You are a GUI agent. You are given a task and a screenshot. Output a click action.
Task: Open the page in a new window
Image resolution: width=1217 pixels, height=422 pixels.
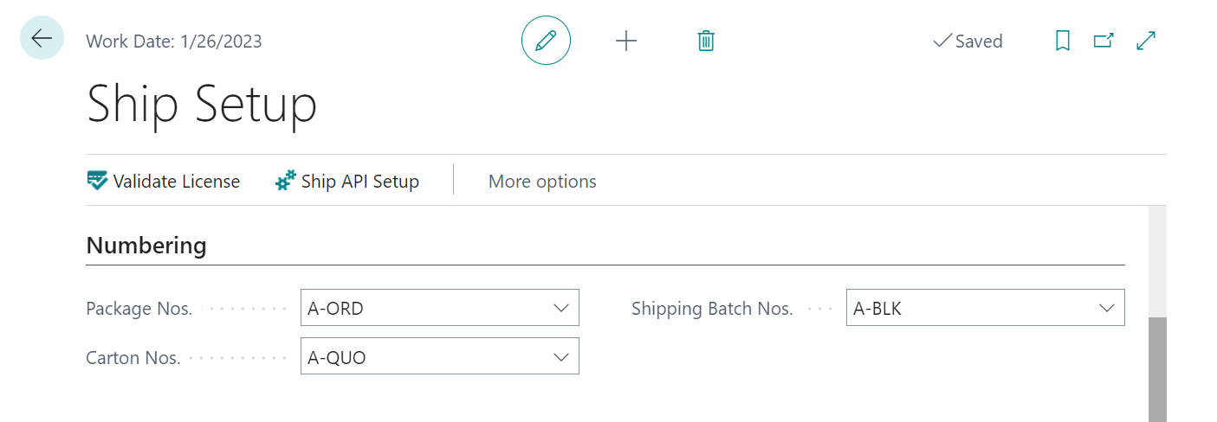click(x=1104, y=41)
